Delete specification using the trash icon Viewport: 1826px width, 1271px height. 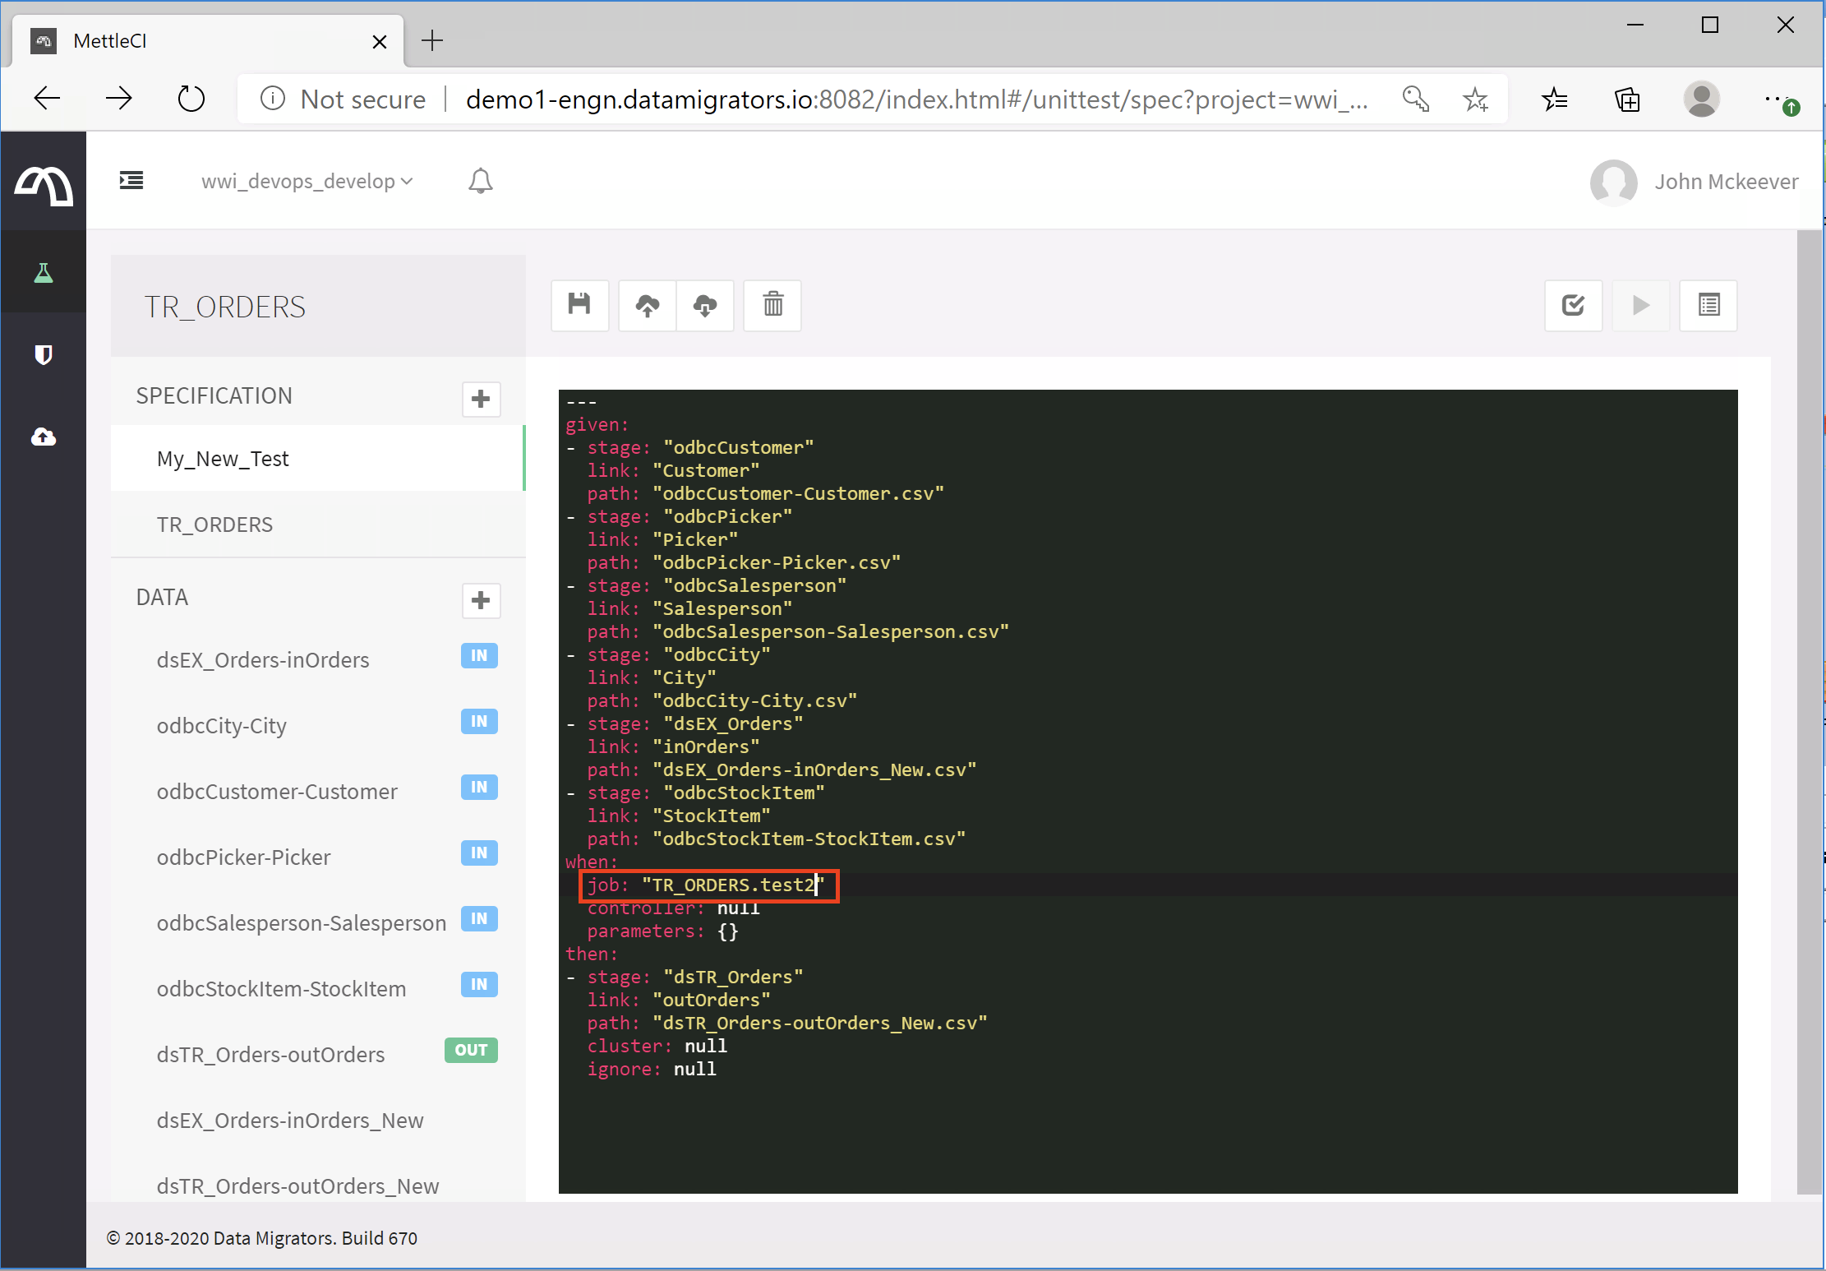[x=772, y=305]
